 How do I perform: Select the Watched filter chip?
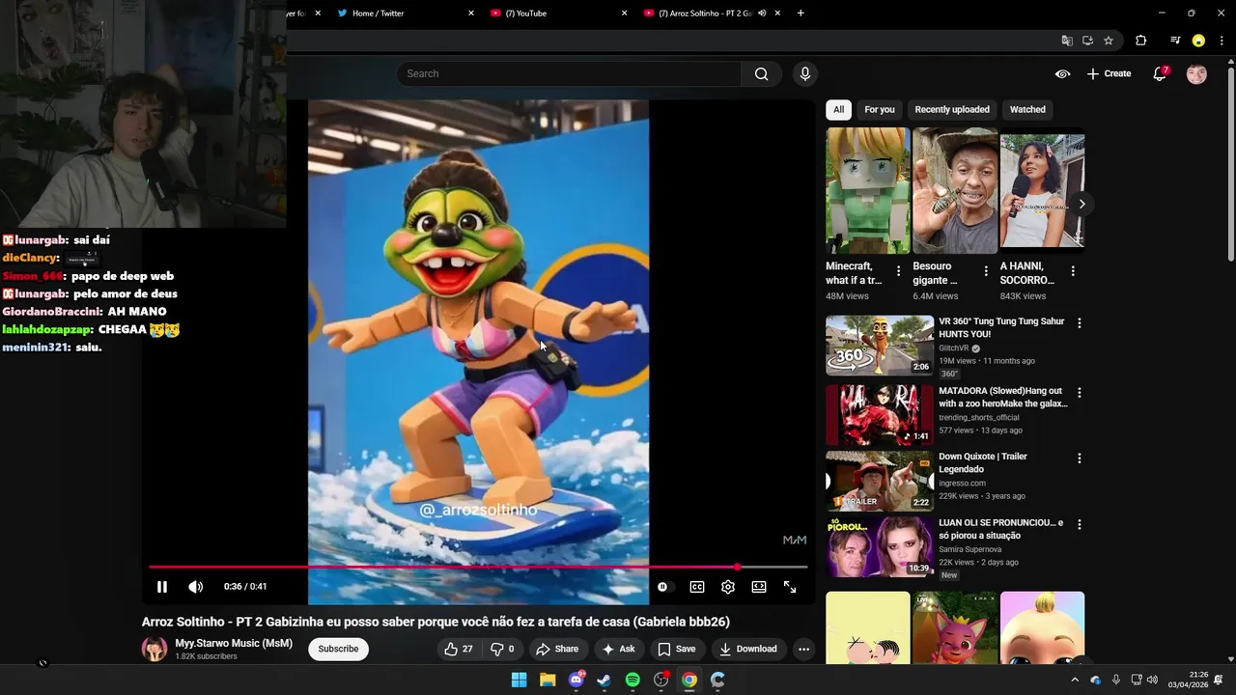tap(1027, 109)
